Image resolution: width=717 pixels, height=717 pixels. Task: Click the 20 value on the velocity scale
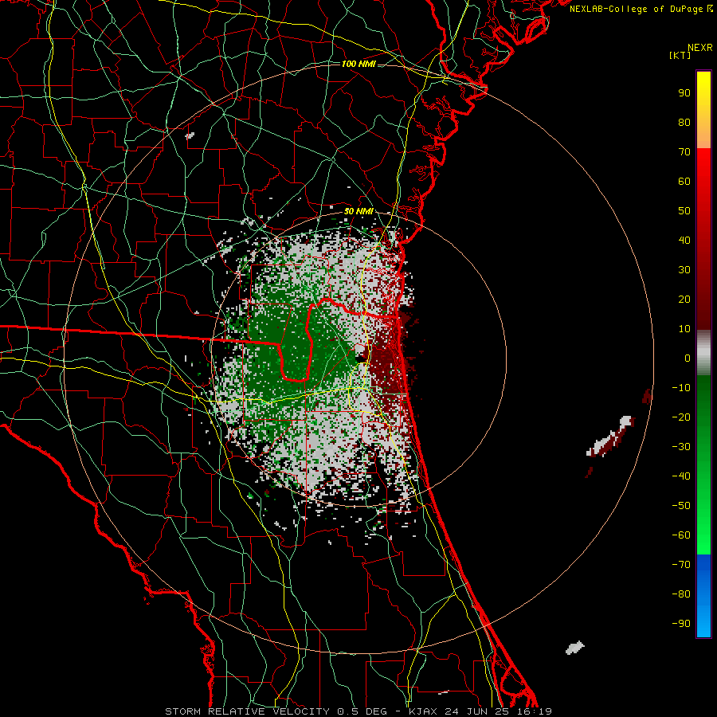(x=684, y=300)
